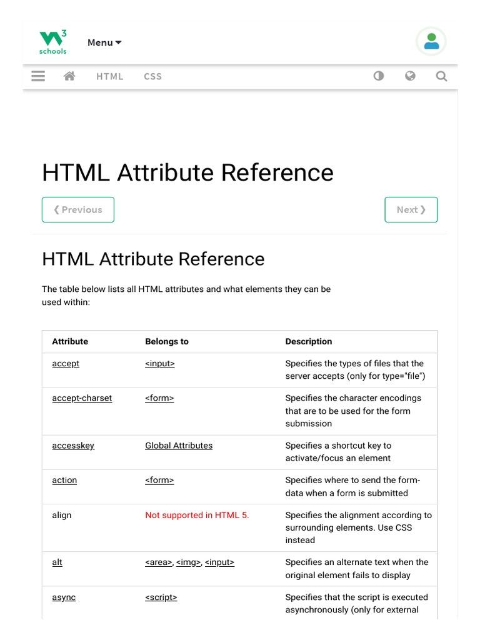Expand the Menu dropdown

104,42
